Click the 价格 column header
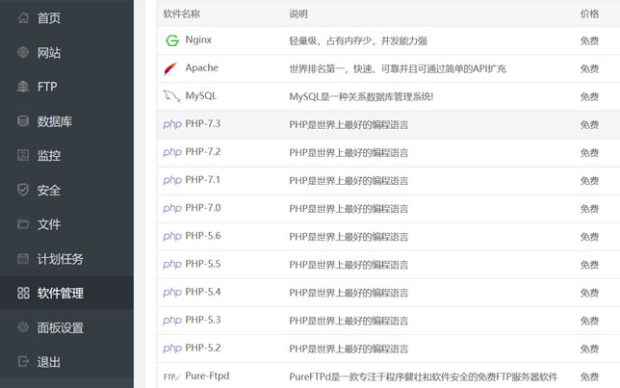 [589, 13]
